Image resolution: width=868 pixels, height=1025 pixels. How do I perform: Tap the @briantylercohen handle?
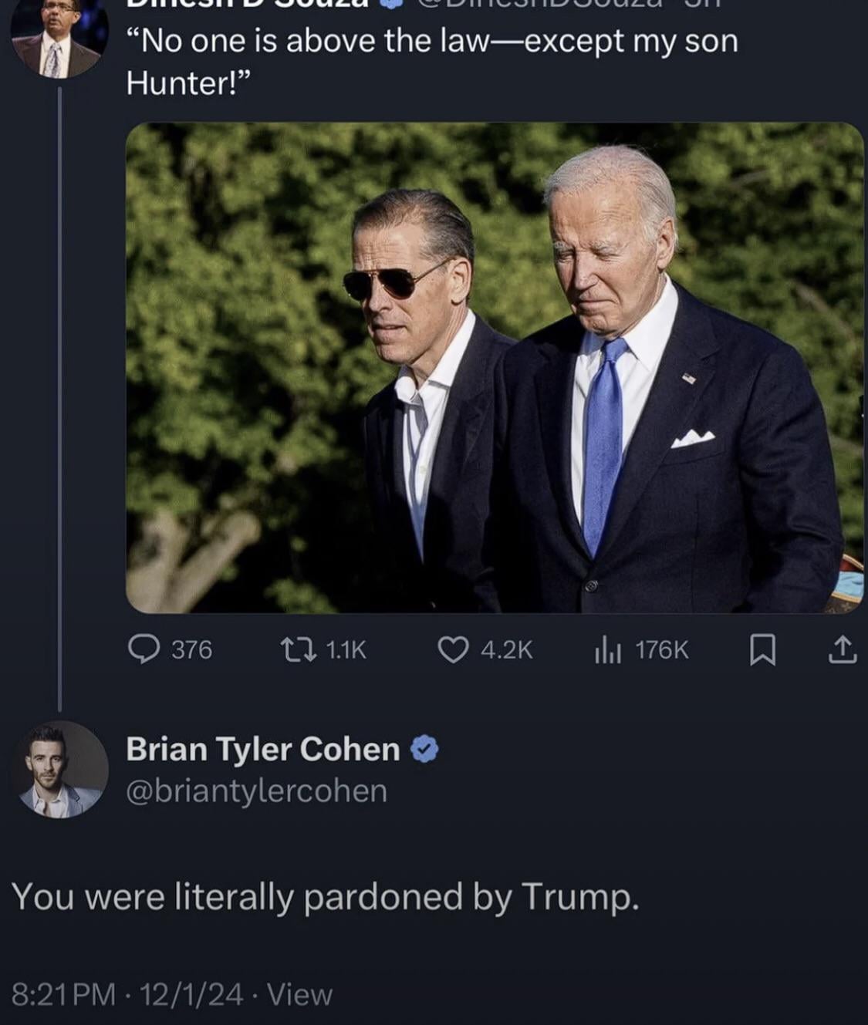256,791
